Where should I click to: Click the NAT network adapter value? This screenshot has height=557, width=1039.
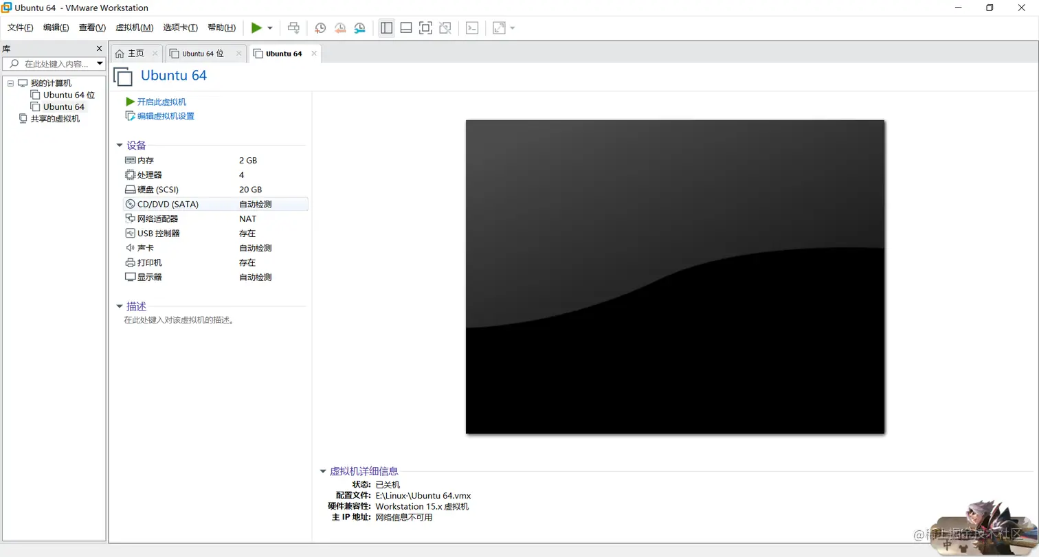(247, 218)
